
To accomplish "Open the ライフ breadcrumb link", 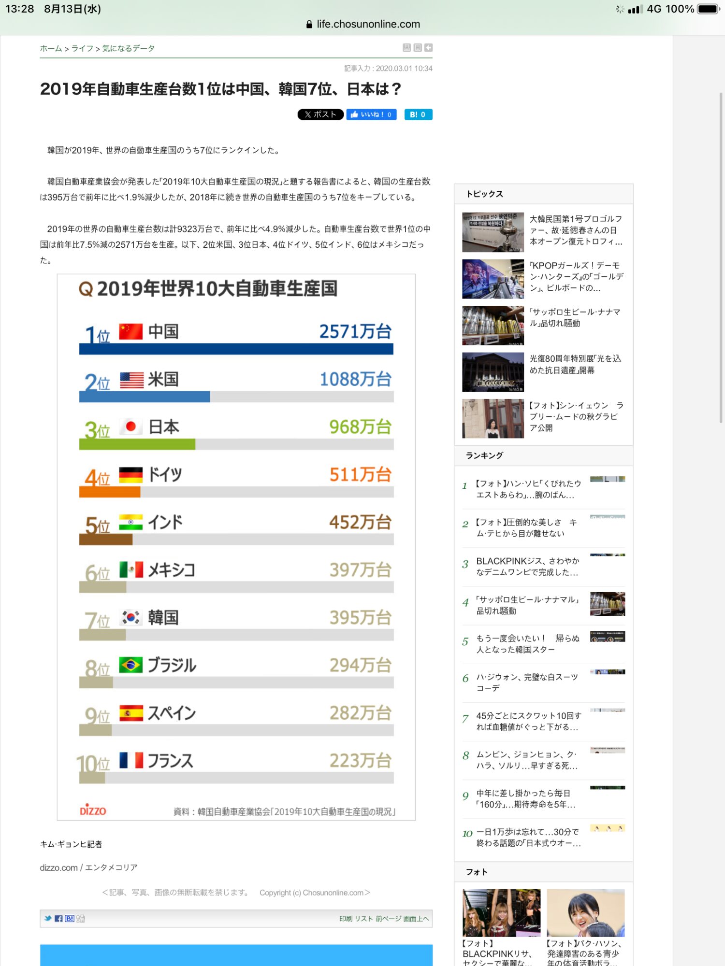I will pyautogui.click(x=83, y=48).
